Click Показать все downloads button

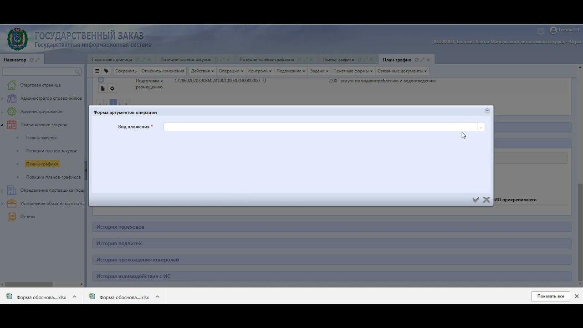pos(551,296)
